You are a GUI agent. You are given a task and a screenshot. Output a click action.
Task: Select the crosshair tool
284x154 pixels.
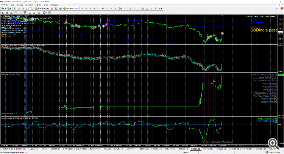click(x=125, y=8)
